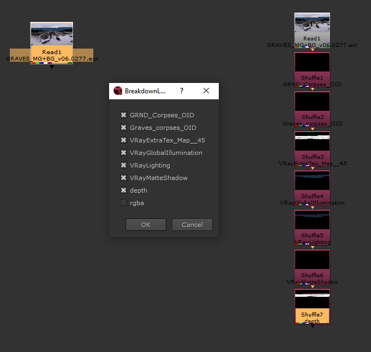Select the left Read1 node thumbnail
371x352 pixels.
[x=52, y=35]
